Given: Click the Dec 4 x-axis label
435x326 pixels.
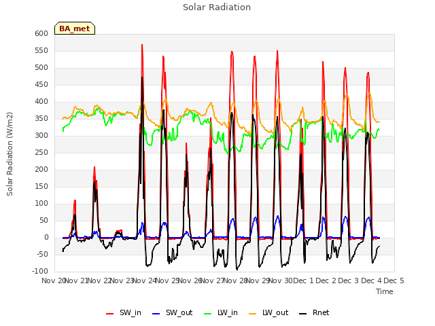Looking at the screenshot, I should point(372,280).
